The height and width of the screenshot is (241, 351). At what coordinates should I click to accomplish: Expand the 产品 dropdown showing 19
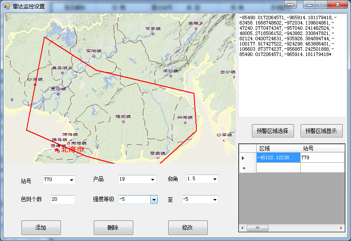[x=152, y=179]
